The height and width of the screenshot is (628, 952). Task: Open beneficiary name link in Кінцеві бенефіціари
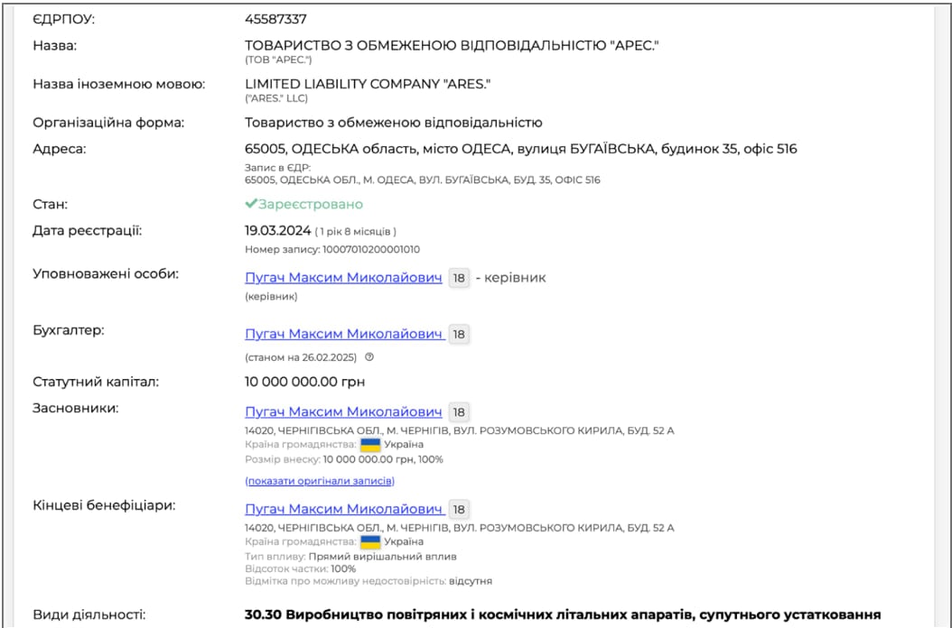coord(343,510)
